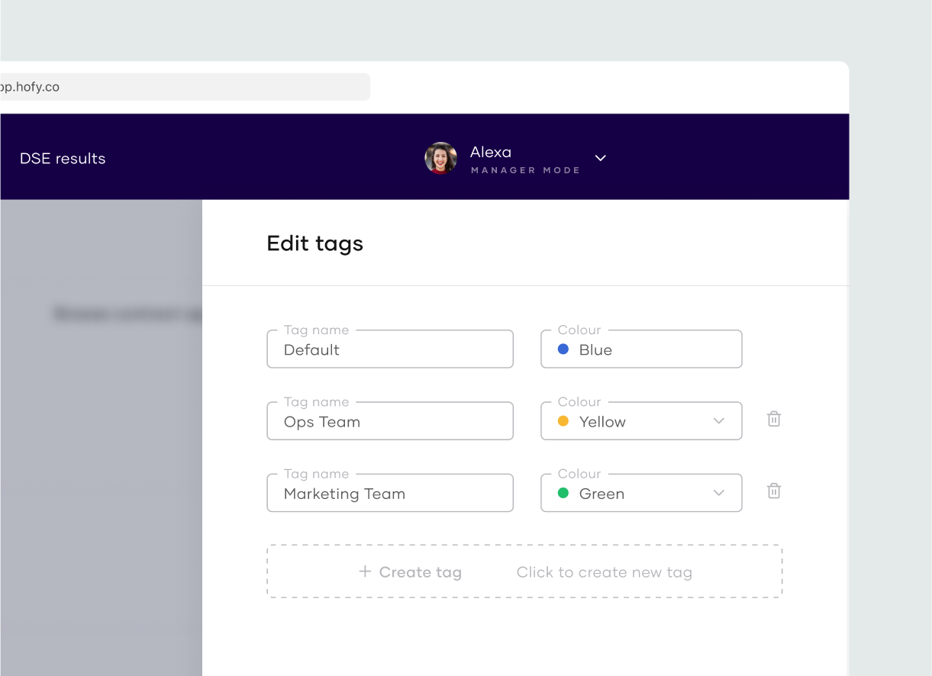Click the Alexa manager mode label
This screenshot has width=932, height=676.
coord(525,170)
